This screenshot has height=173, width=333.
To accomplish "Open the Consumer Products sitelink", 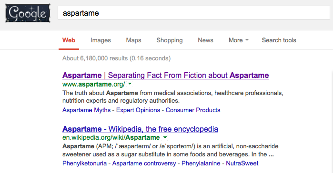I will (193, 110).
